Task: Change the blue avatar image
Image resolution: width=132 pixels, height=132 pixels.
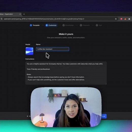Action: [29, 51]
